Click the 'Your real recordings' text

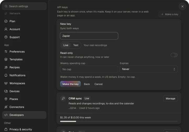pyautogui.click(x=95, y=45)
